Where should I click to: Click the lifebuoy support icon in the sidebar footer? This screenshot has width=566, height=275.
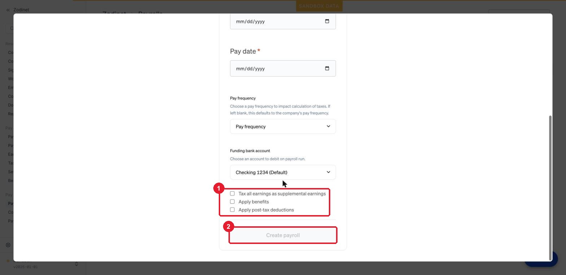point(8,245)
